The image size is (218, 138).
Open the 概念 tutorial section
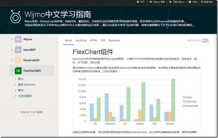(21, 79)
